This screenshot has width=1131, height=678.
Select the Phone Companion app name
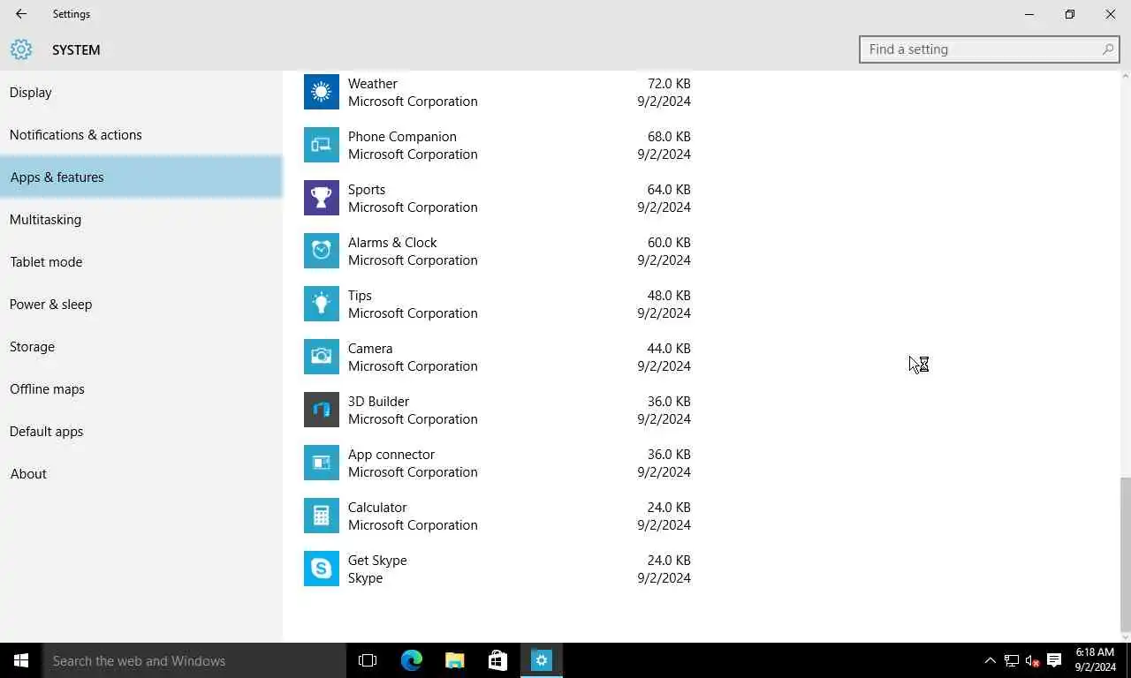[x=402, y=137]
